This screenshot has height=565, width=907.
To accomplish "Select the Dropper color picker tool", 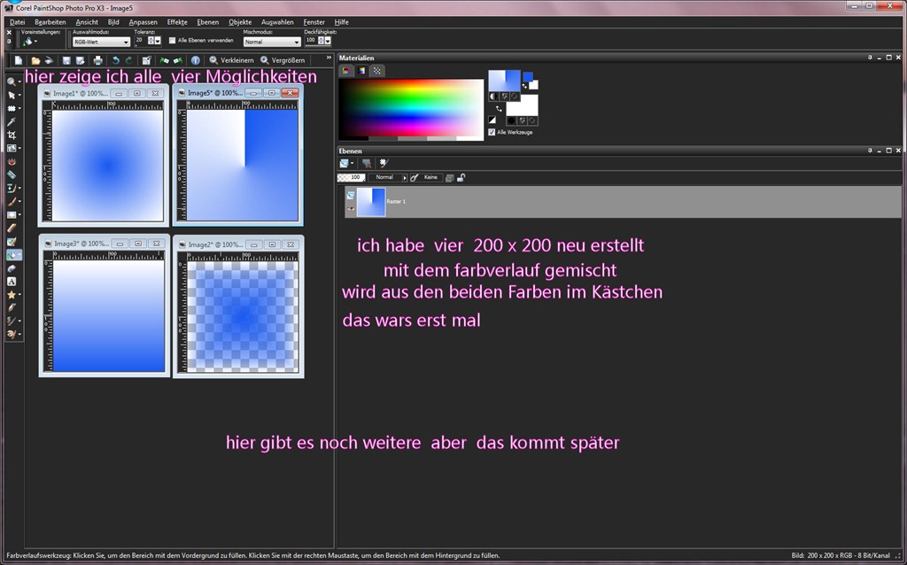I will click(11, 122).
